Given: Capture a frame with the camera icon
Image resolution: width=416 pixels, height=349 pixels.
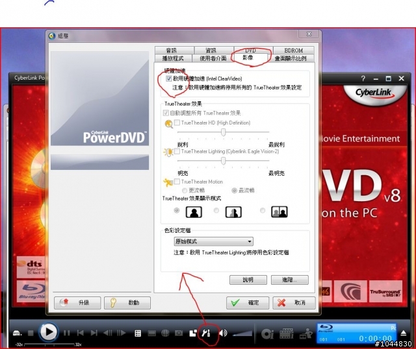Looking at the screenshot, I should coord(179,333).
